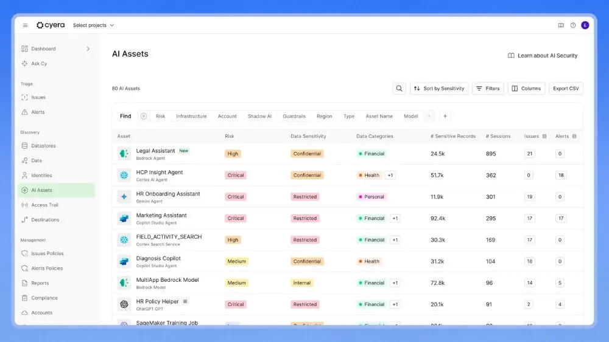Screen dimensions: 609x342
Task: Click the HCP Insight Agent snowflake icon
Action: coord(124,176)
